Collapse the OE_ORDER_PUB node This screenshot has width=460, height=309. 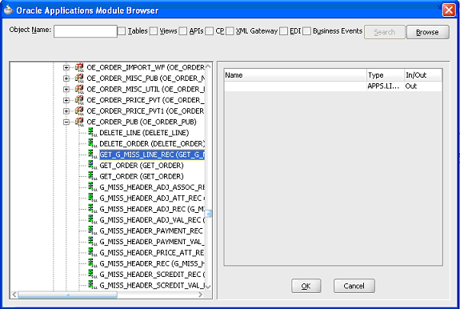[x=66, y=122]
